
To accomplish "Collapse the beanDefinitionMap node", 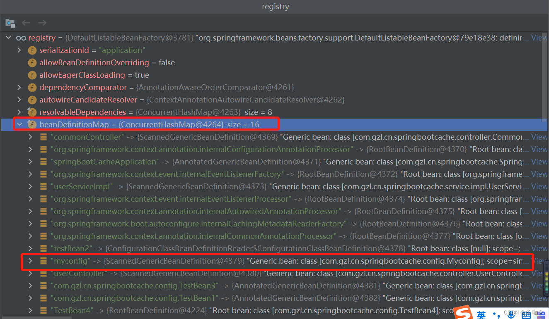I will [x=19, y=124].
